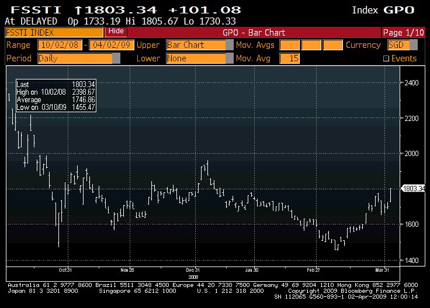Click the Jan 30 axis label
This screenshot has width=430, height=308.
[x=252, y=270]
